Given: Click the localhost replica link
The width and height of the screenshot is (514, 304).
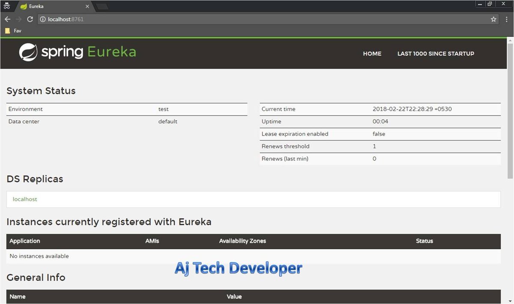Looking at the screenshot, I should click(x=24, y=199).
